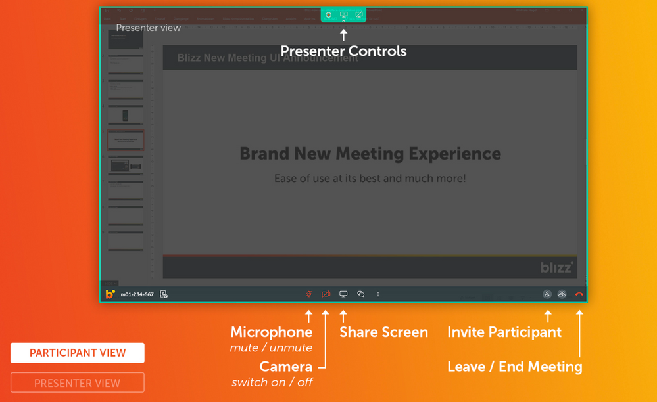Switch on the camera in meeting bar

click(x=326, y=294)
